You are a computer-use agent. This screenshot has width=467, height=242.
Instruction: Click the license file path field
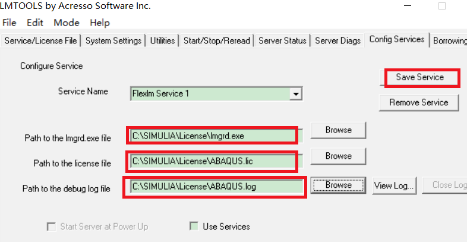pos(212,161)
